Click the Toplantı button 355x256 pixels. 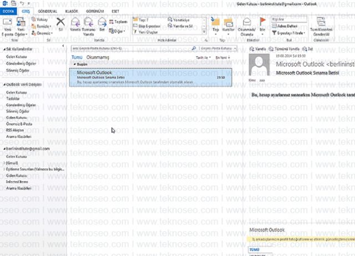pyautogui.click(x=118, y=22)
